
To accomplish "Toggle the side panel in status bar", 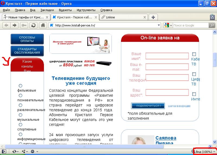I will (x=4, y=151).
